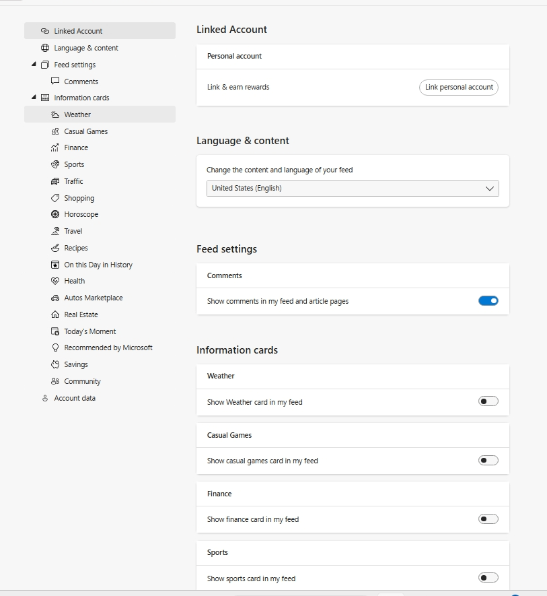Click the Account data person icon
Viewport: 547px width, 596px height.
(45, 398)
